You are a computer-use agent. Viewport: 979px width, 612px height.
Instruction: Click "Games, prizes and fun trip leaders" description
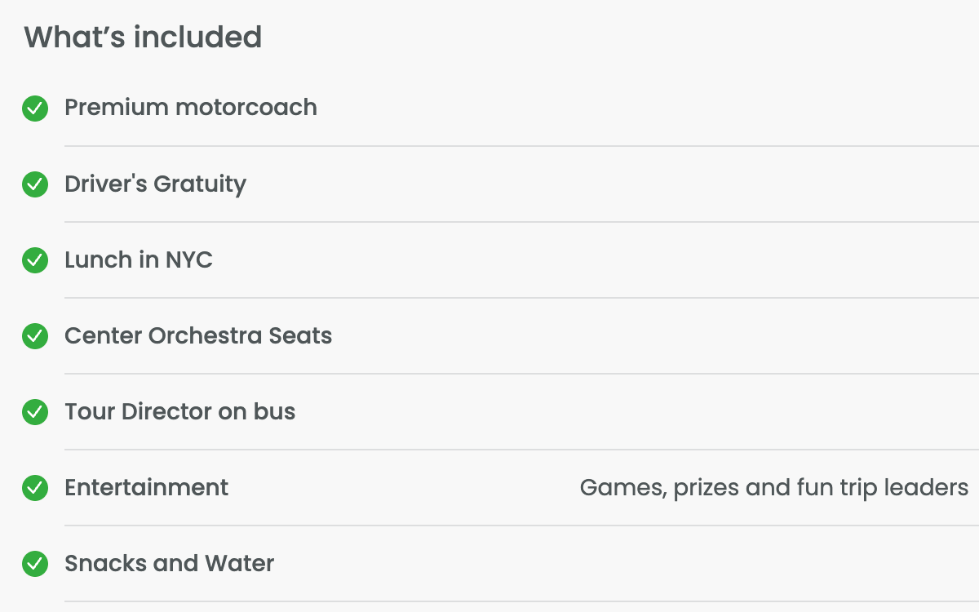coord(773,487)
